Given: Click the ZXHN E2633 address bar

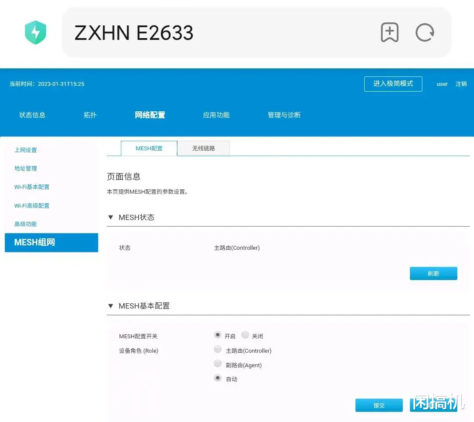Looking at the screenshot, I should tap(256, 32).
